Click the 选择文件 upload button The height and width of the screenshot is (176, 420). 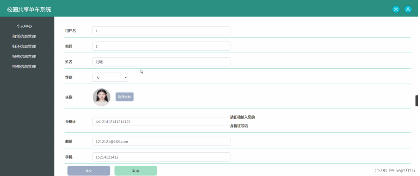(x=124, y=97)
